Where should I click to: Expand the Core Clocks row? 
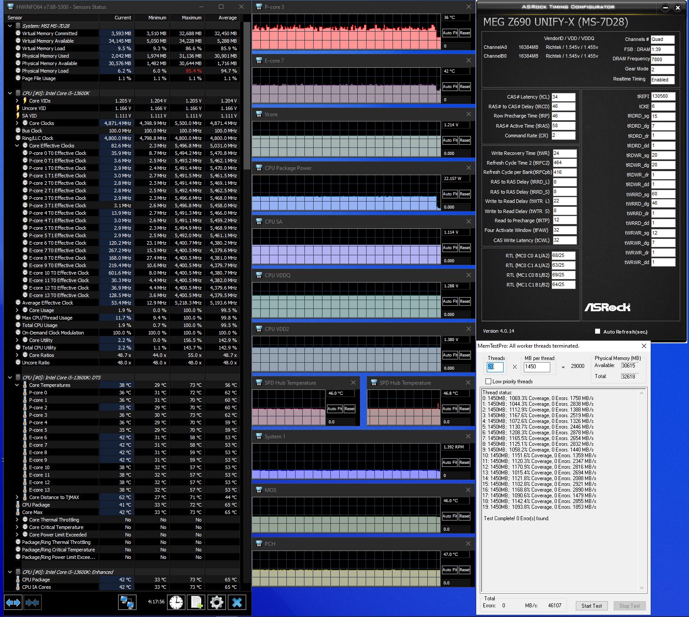17,123
